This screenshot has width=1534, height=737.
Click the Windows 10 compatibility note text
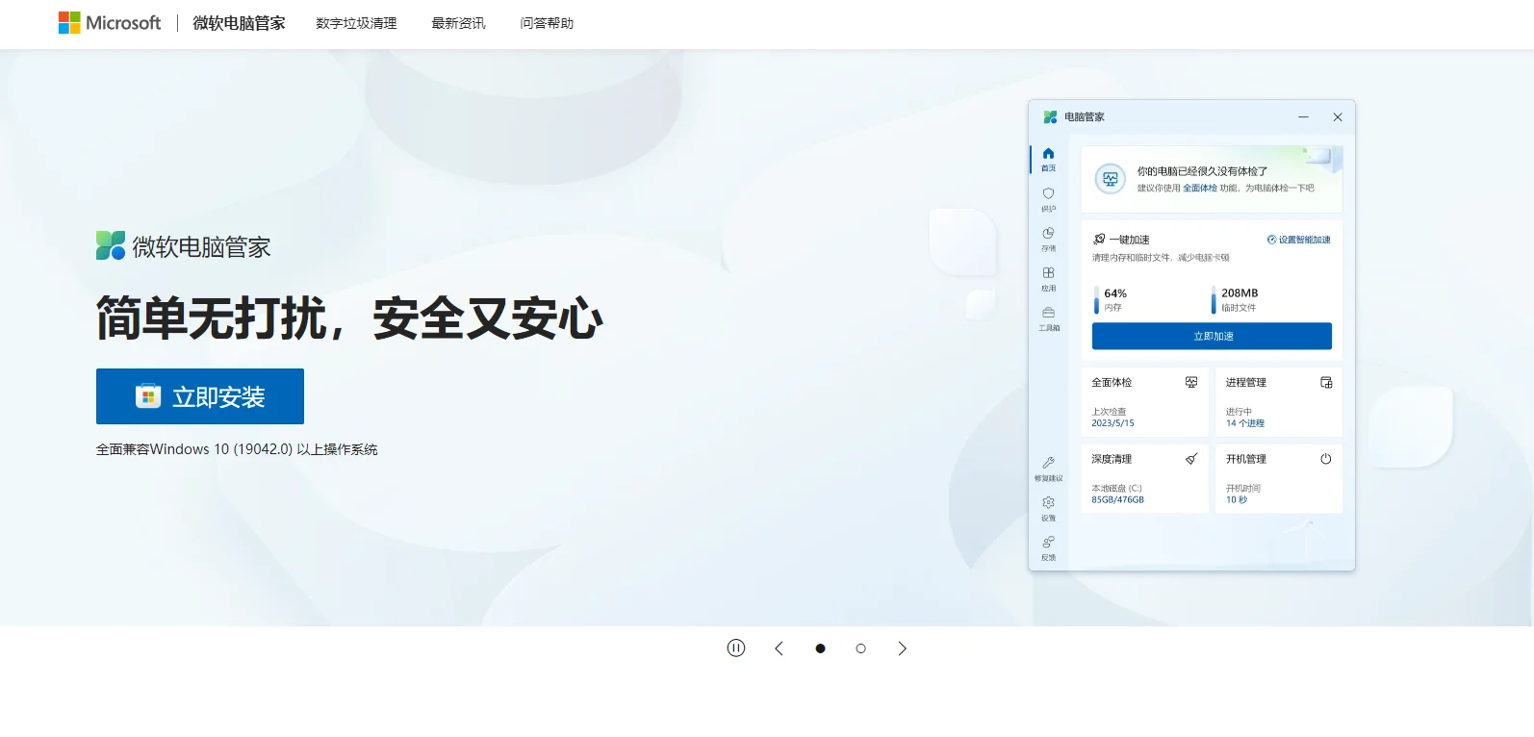[237, 449]
